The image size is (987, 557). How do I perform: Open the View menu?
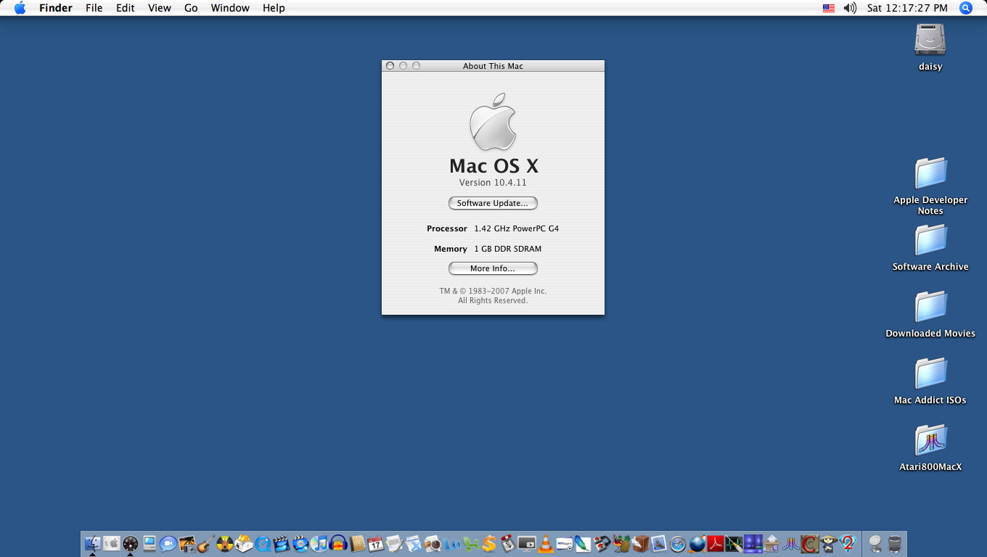tap(160, 8)
